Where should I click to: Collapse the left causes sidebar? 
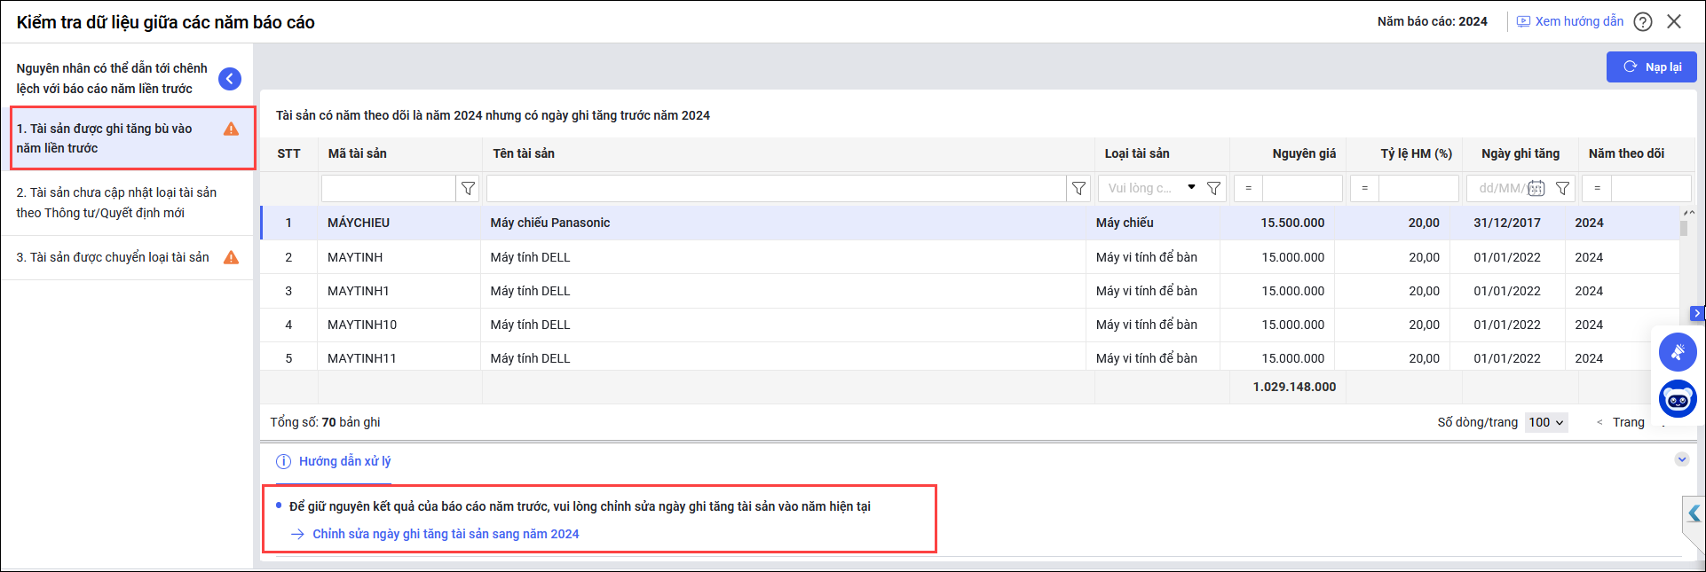coord(230,79)
